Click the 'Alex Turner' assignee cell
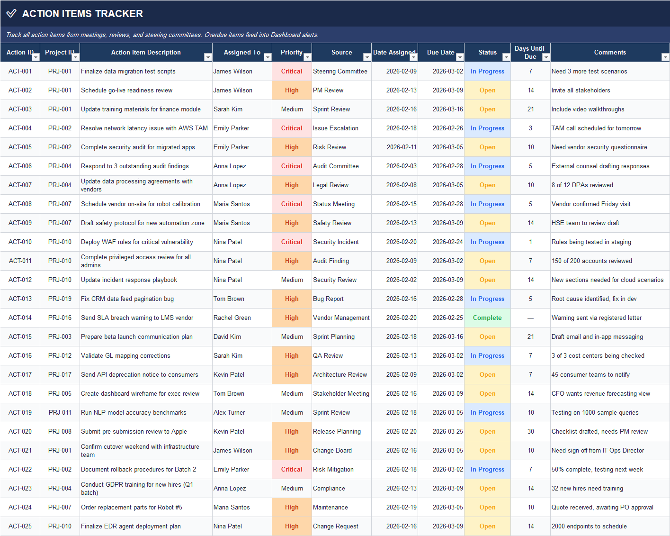 242,413
